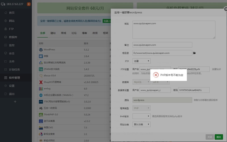Click the plus icon below sidebar menu
The image size is (227, 142).
tap(15, 102)
